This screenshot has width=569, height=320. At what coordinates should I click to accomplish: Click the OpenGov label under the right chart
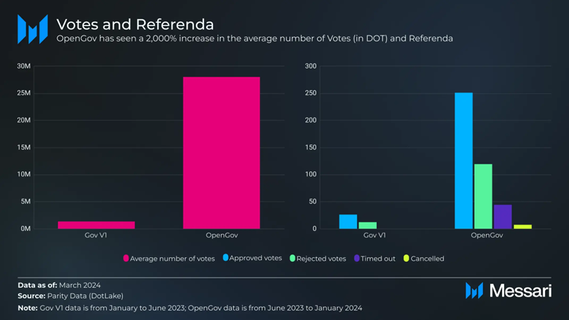point(487,235)
